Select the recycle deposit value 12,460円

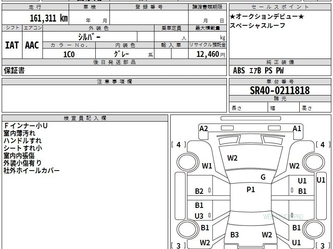(211, 54)
